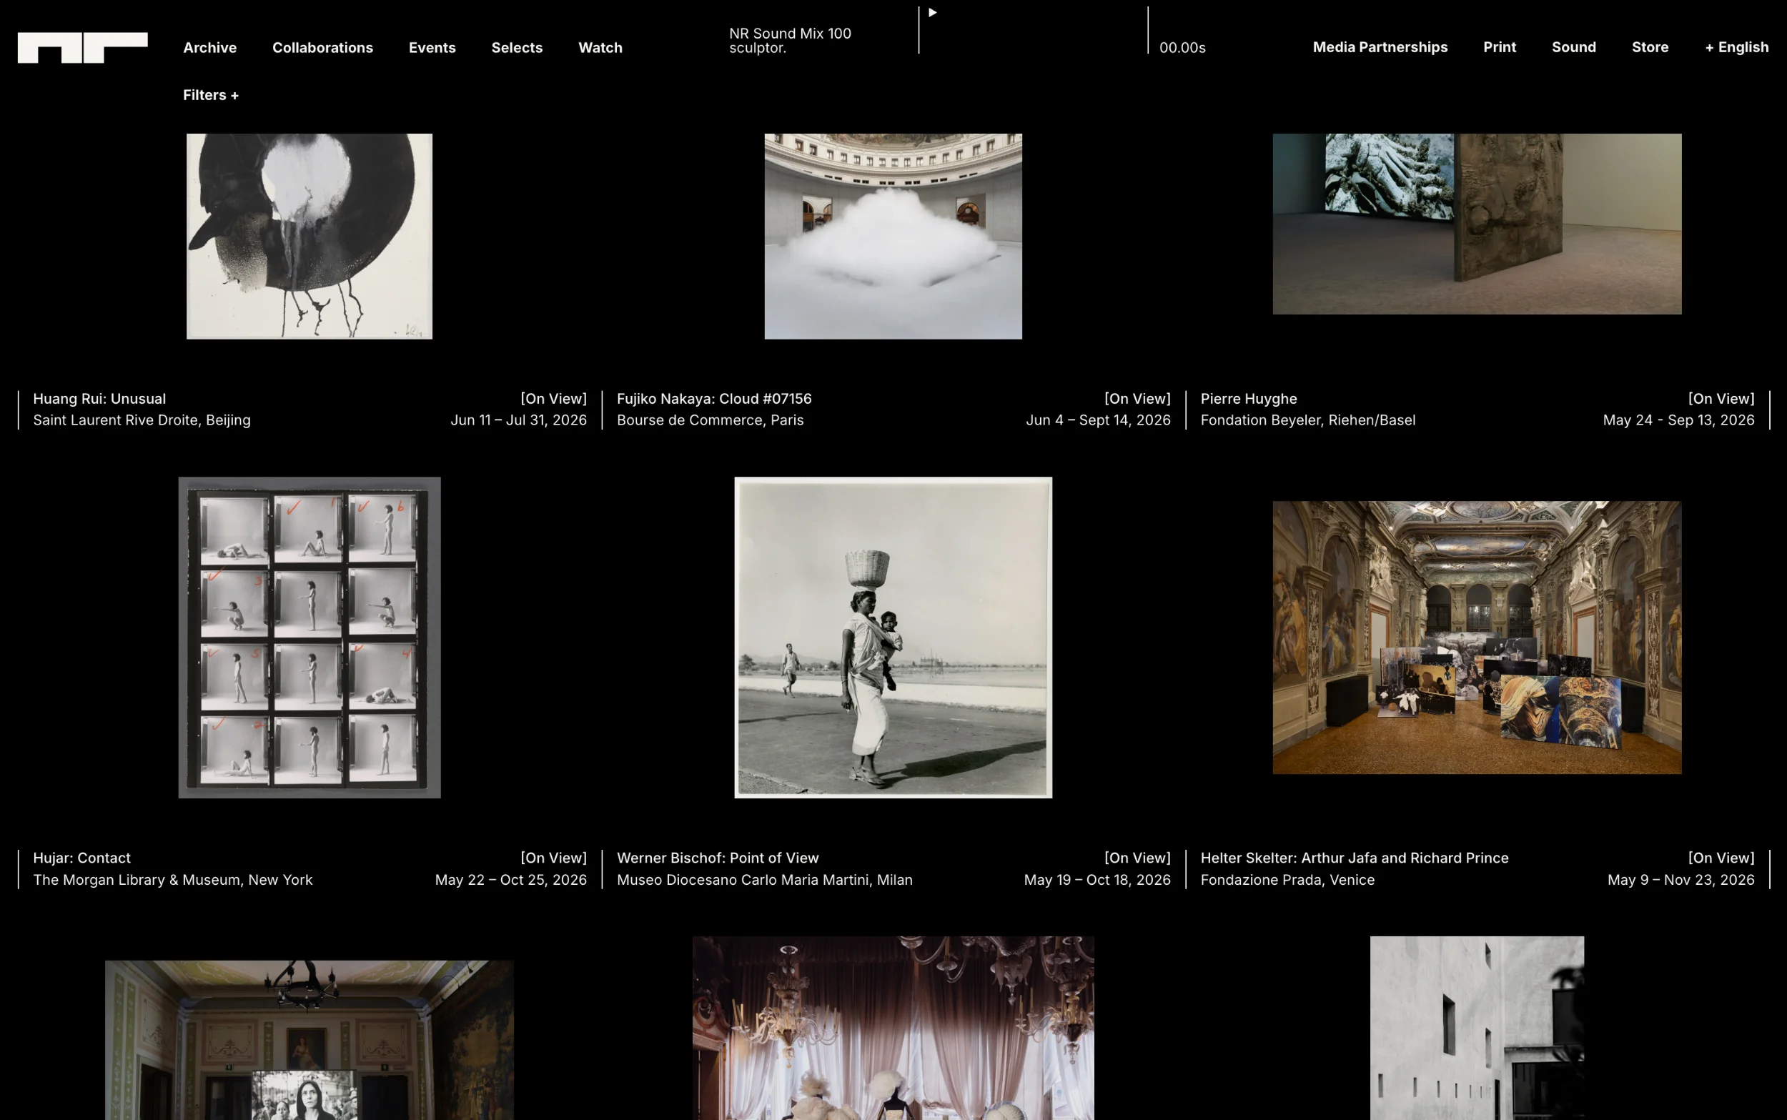Go to the Print section
1787x1120 pixels.
click(x=1499, y=46)
